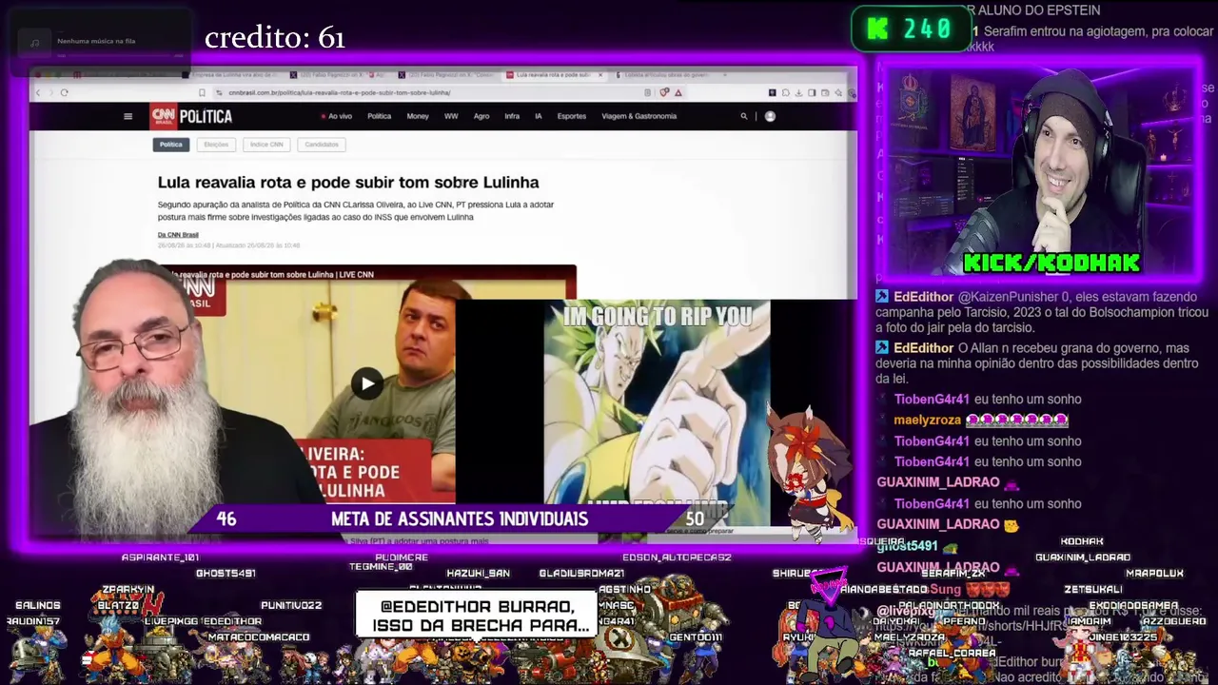Screen dimensions: 1218x685
Task: Open Política in the CNN nav bar
Action: point(379,116)
